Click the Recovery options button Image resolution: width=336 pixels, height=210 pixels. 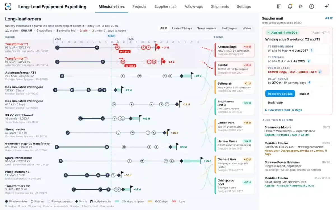pos(280,94)
